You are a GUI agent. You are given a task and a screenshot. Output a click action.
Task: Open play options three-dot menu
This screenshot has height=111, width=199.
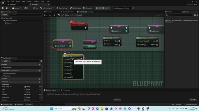(x=109, y=8)
